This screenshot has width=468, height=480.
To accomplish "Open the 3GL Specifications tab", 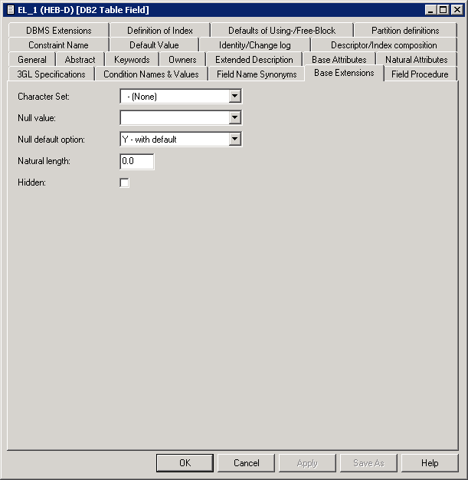I will [51, 74].
